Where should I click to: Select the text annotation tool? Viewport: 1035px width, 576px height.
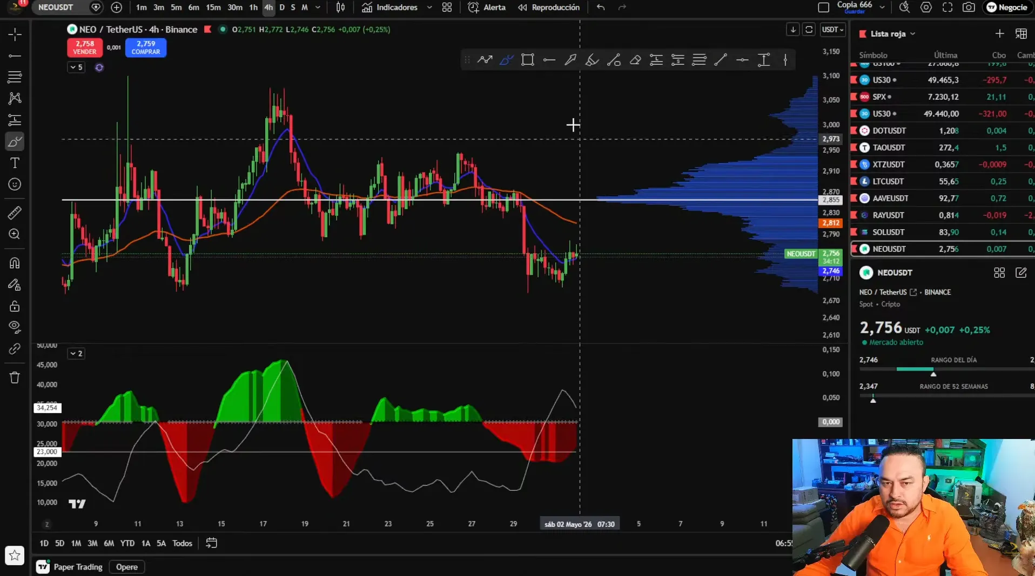(15, 163)
